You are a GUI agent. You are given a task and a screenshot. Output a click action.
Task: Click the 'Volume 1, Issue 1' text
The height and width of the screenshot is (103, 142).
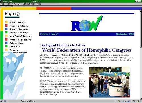[x=49, y=34]
